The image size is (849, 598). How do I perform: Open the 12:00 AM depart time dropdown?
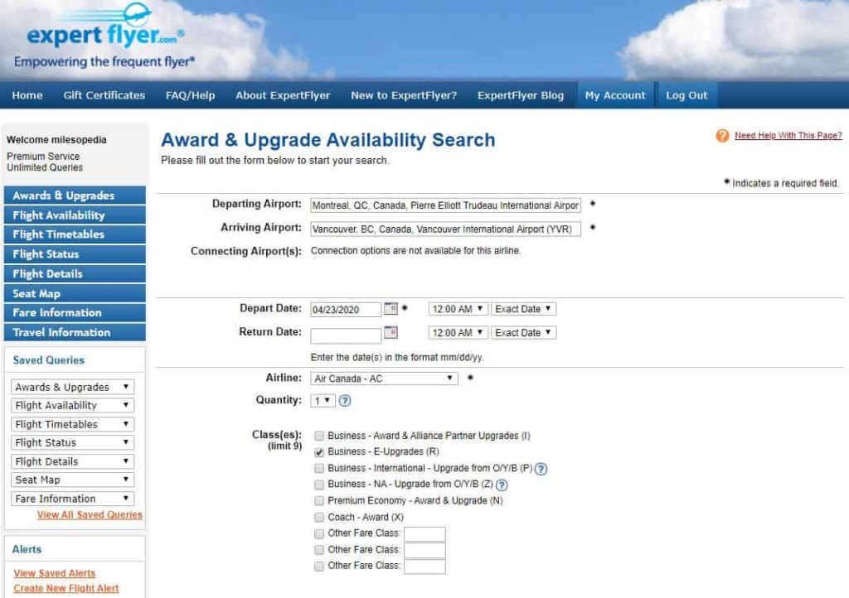pos(457,308)
